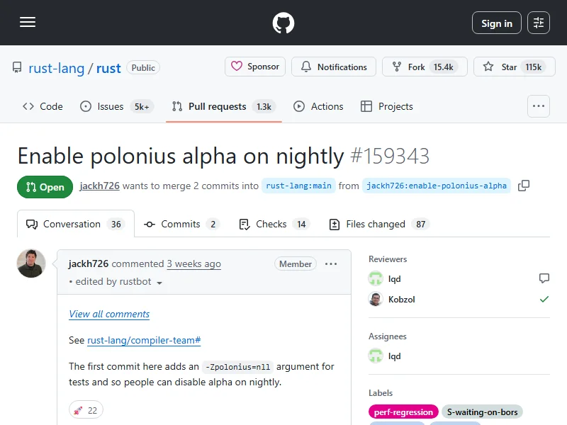Click the Public visibility badge
Screen dimensions: 567x425
tap(143, 67)
